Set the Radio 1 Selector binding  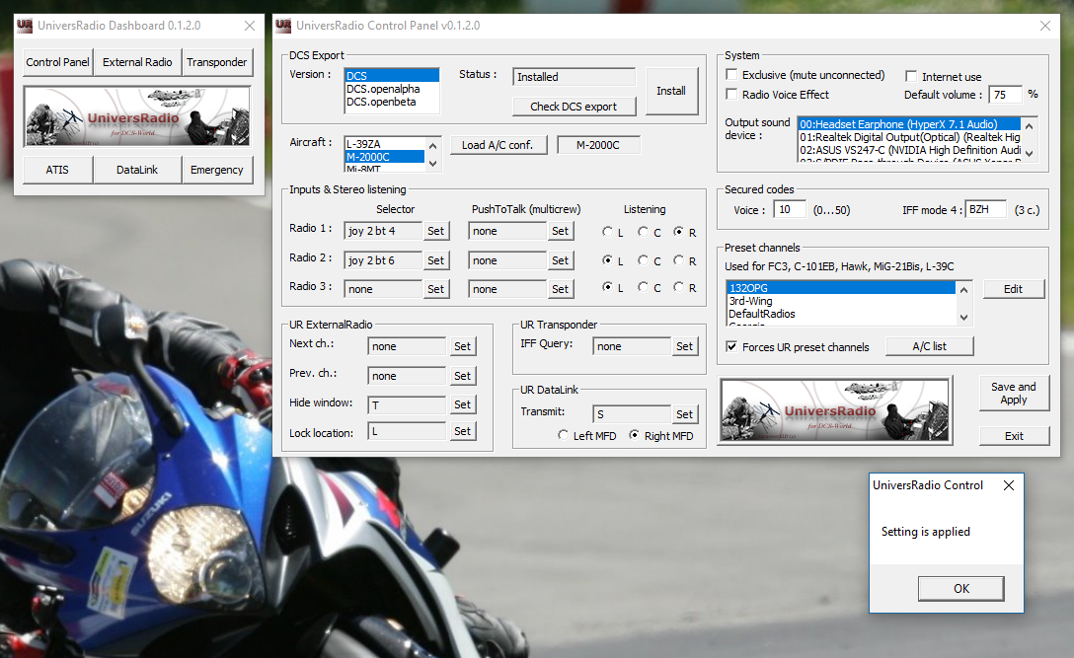(x=436, y=232)
